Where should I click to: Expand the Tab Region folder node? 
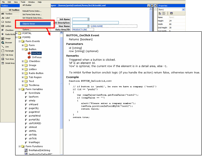click(x=23, y=77)
